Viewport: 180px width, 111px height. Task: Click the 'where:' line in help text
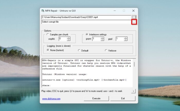(46, 85)
